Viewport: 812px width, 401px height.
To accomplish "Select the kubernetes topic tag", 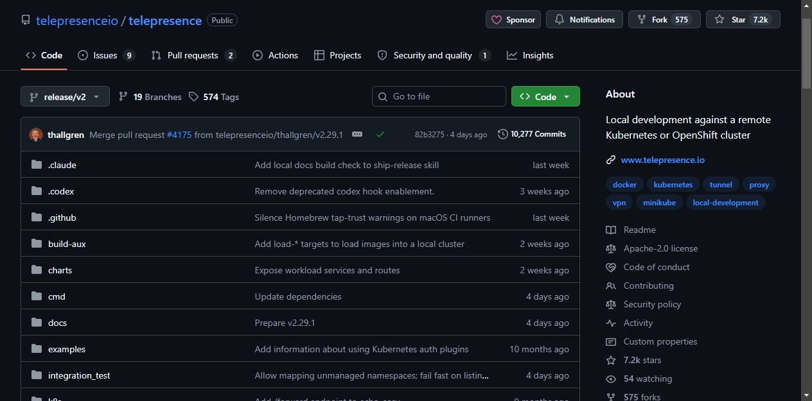I will coord(673,185).
